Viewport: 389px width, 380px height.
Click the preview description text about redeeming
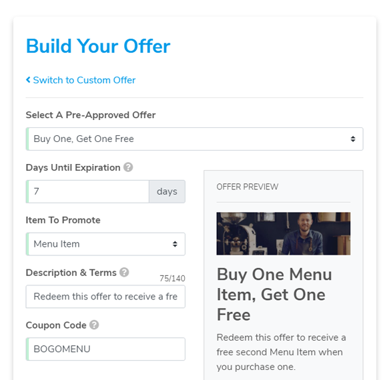point(281,352)
